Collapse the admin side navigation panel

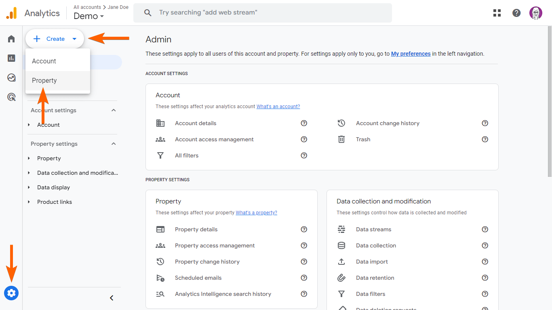point(112,298)
